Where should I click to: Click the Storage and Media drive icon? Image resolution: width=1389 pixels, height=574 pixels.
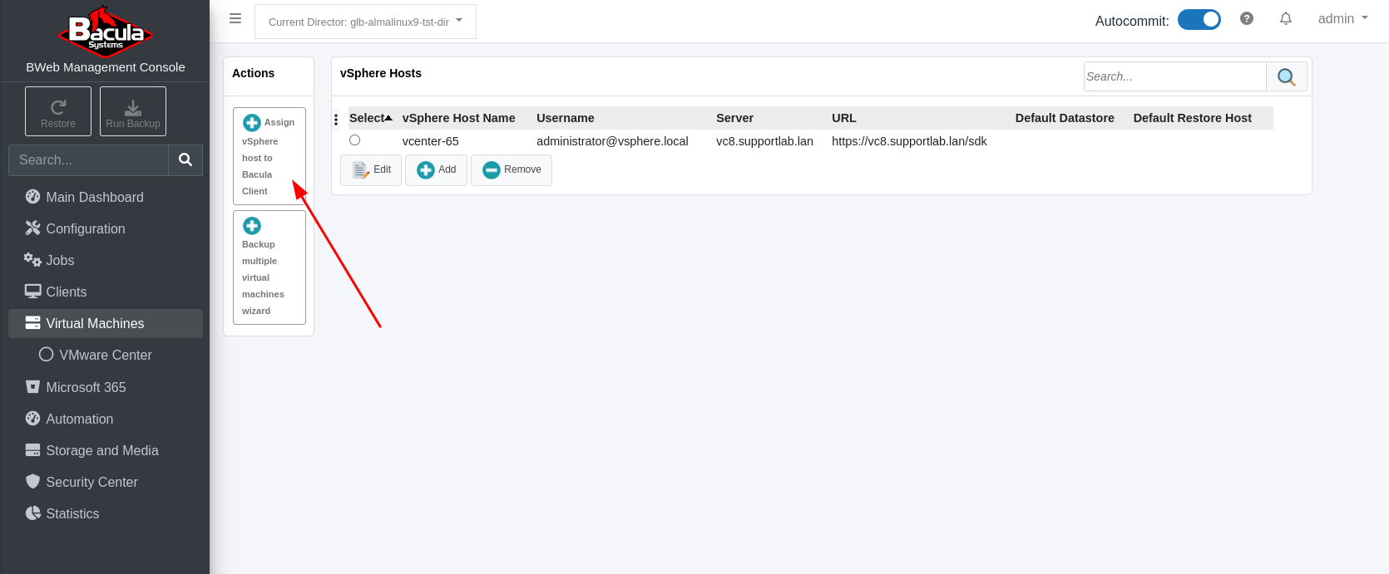coord(32,450)
